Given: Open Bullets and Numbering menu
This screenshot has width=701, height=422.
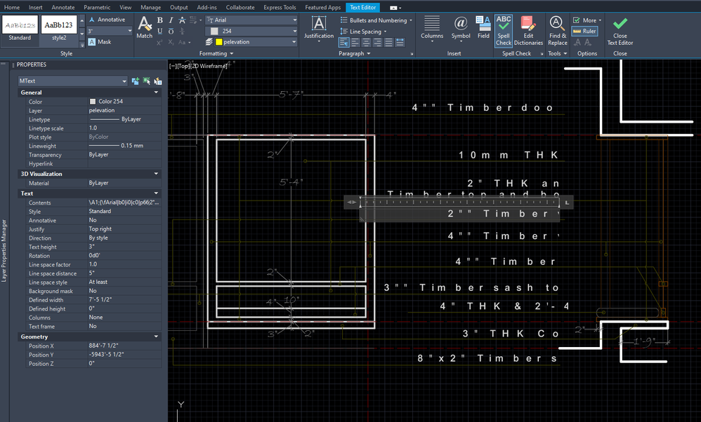Looking at the screenshot, I should coord(376,20).
